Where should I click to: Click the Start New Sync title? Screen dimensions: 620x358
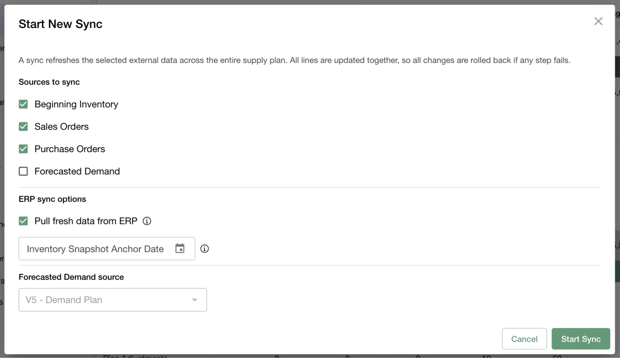[x=60, y=24]
